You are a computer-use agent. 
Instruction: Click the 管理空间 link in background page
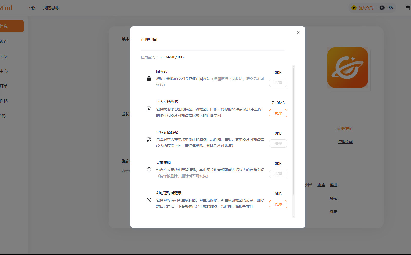[345, 142]
